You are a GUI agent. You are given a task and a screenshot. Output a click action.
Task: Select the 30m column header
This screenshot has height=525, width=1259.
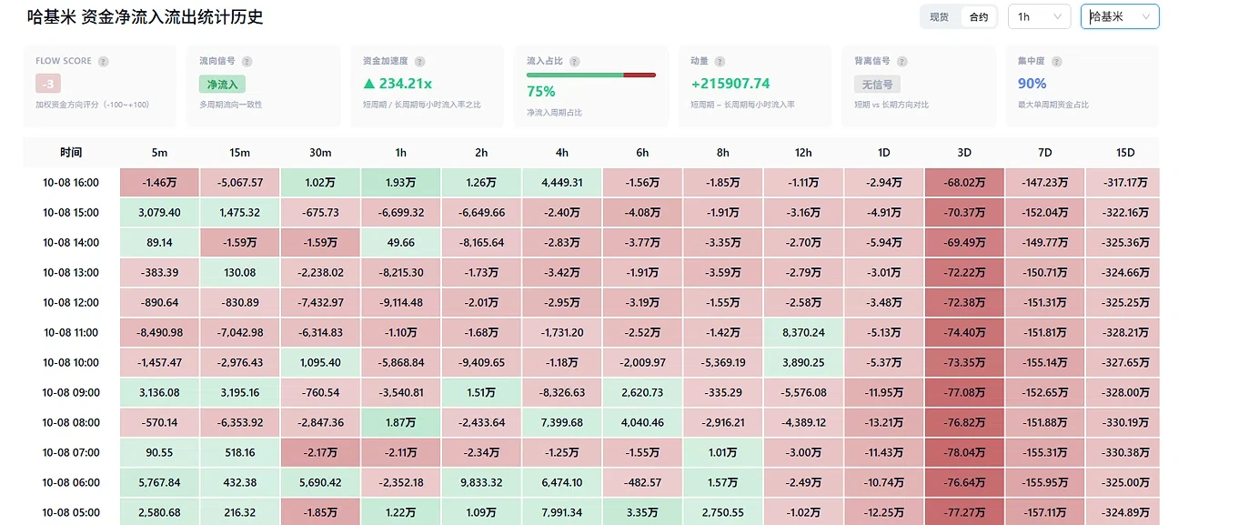point(320,153)
